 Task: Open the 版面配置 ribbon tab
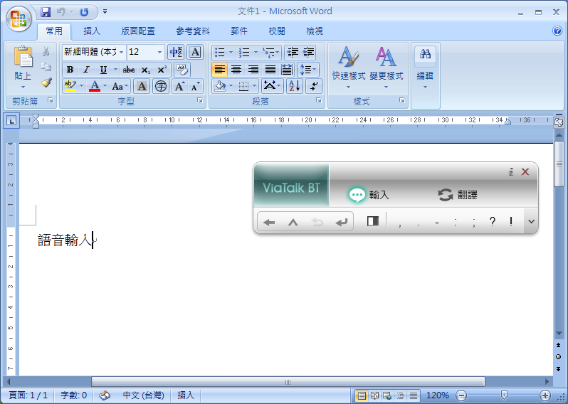point(138,31)
